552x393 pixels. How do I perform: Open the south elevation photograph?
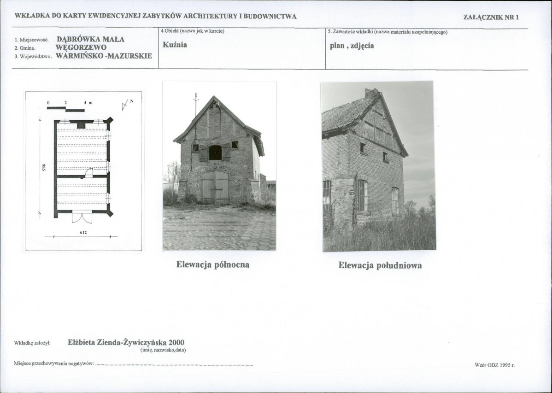coord(378,167)
